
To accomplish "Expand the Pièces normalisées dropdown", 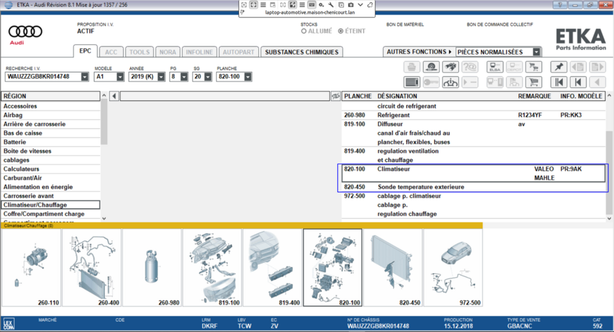I will coord(536,52).
